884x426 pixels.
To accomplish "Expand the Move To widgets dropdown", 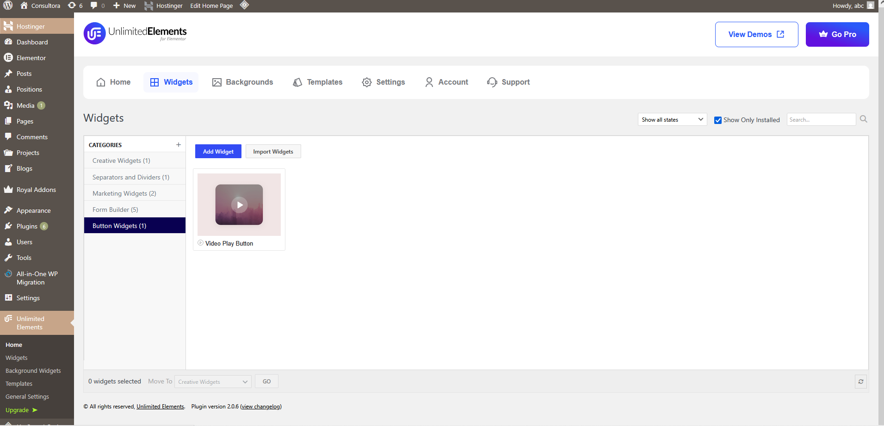I will coord(212,381).
